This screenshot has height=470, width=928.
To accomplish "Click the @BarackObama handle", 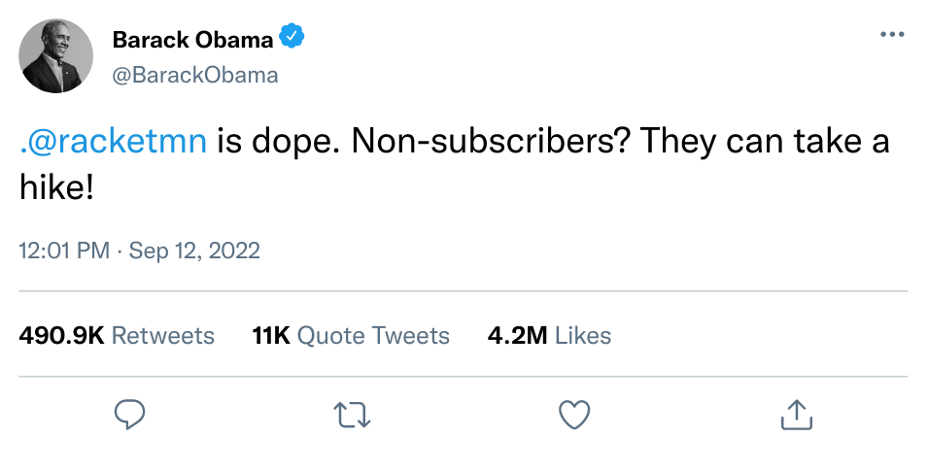I will (x=194, y=75).
